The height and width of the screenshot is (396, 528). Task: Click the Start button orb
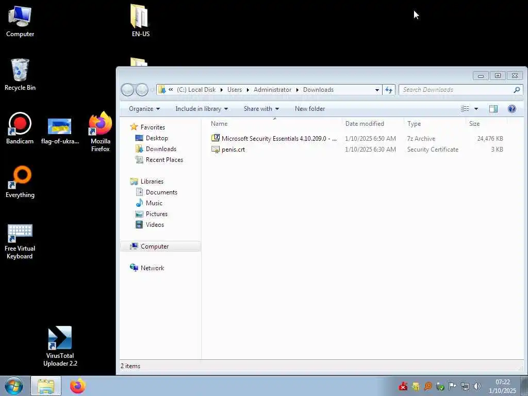pyautogui.click(x=14, y=386)
